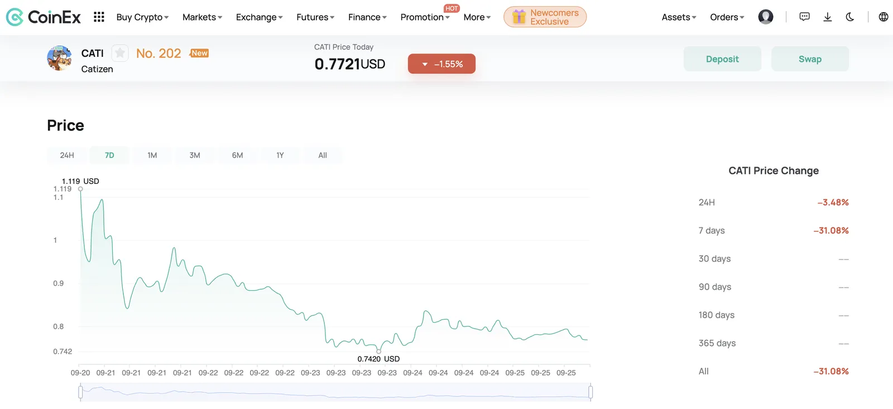Click the New tag badge

[x=199, y=53]
